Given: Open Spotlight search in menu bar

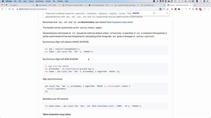Looking at the screenshot, I should coord(200,1).
